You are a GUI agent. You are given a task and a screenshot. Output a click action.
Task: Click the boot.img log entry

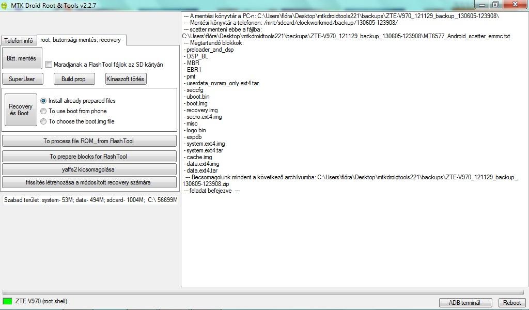pos(196,103)
